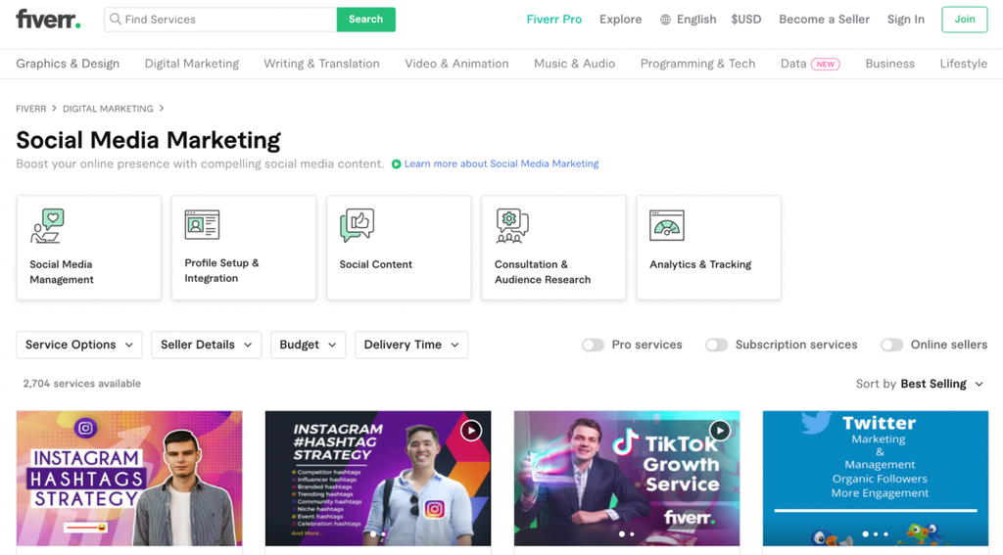Open the Twitter Marketing & Management gig
This screenshot has width=1003, height=555.
tap(876, 479)
